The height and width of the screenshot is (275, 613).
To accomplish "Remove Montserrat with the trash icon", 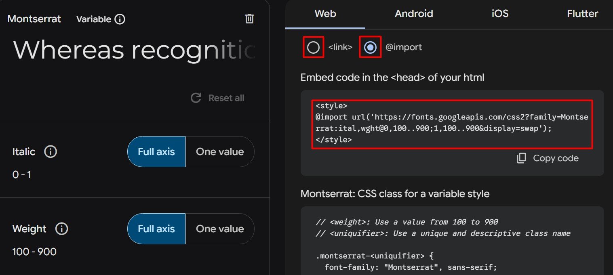I will [250, 19].
